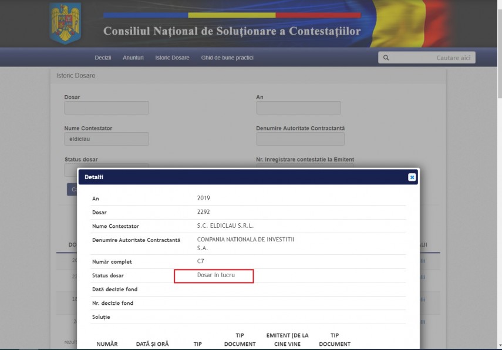Screen dimensions: 502x350
Task: Open the Decizii menu item
Action: tap(103, 58)
